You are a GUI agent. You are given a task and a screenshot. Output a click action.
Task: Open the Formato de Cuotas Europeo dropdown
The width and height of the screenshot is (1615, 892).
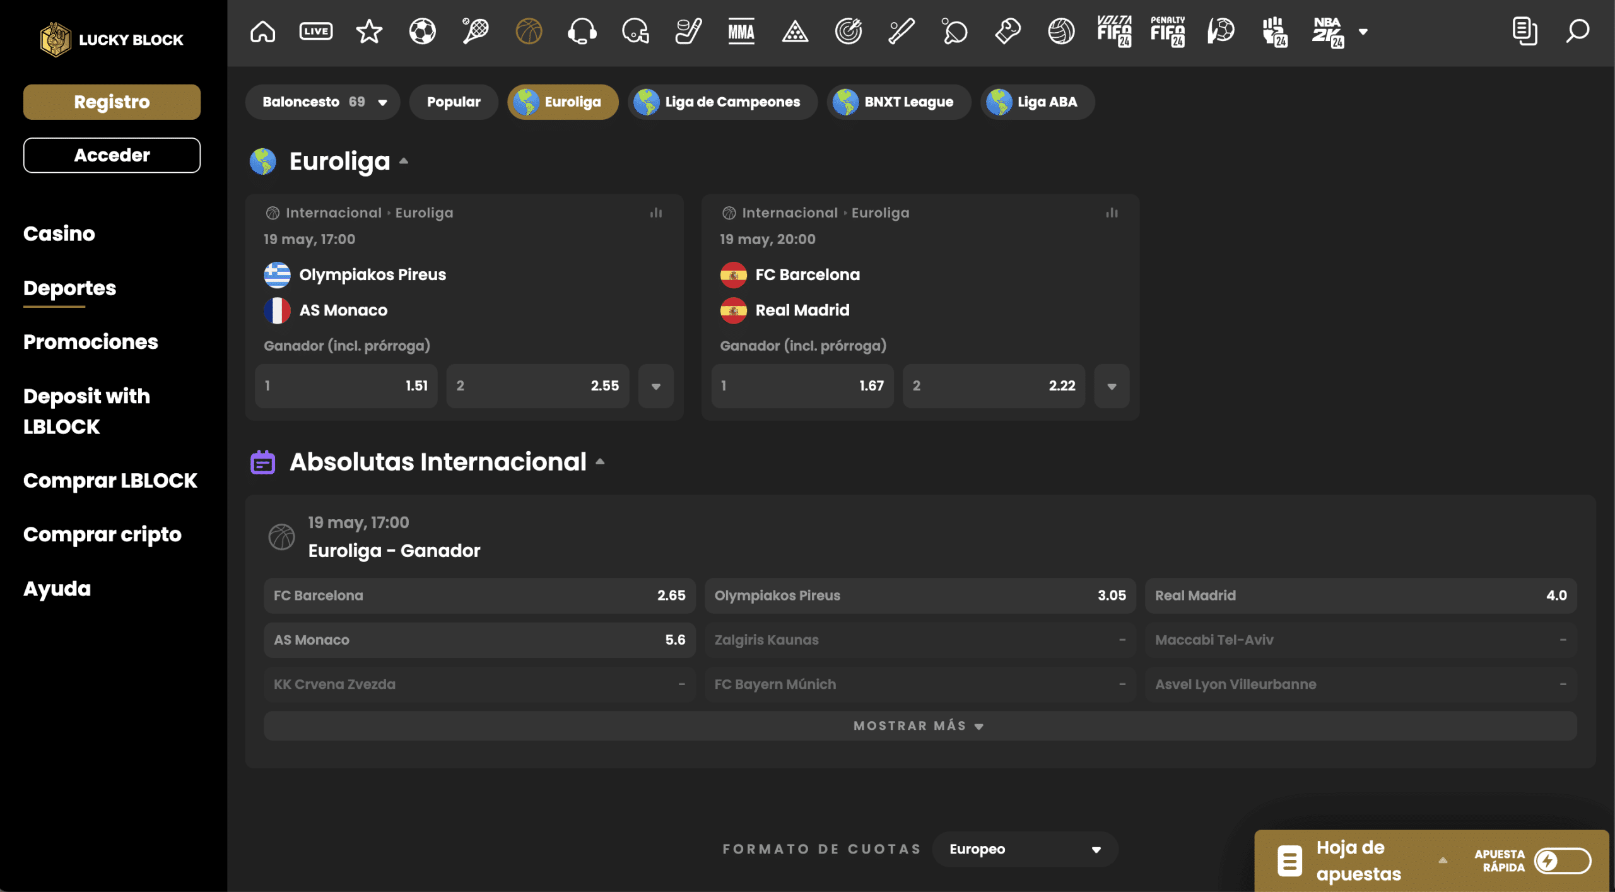coord(1025,849)
